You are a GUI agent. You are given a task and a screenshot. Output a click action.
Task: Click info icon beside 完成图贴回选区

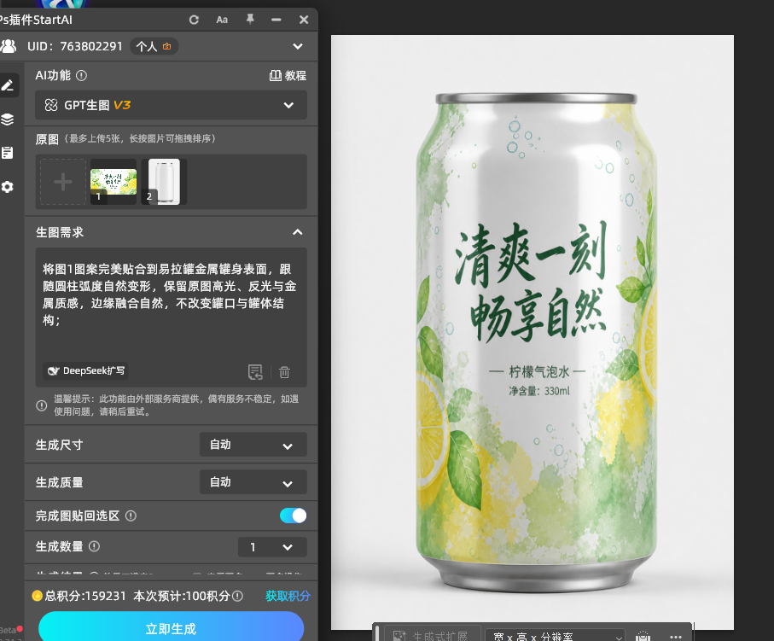point(131,516)
